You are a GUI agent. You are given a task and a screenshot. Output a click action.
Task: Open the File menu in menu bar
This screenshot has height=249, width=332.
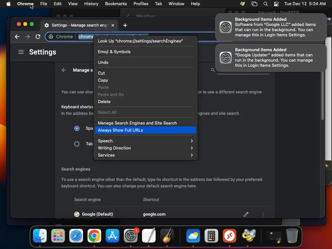point(44,4)
